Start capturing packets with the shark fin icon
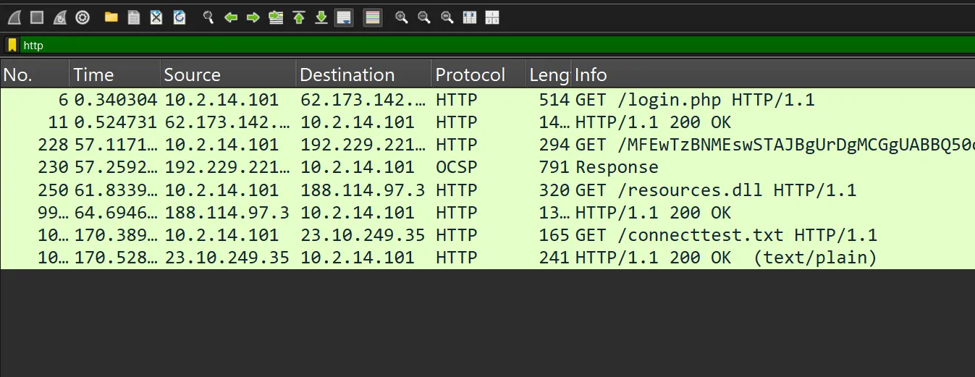 pos(14,17)
